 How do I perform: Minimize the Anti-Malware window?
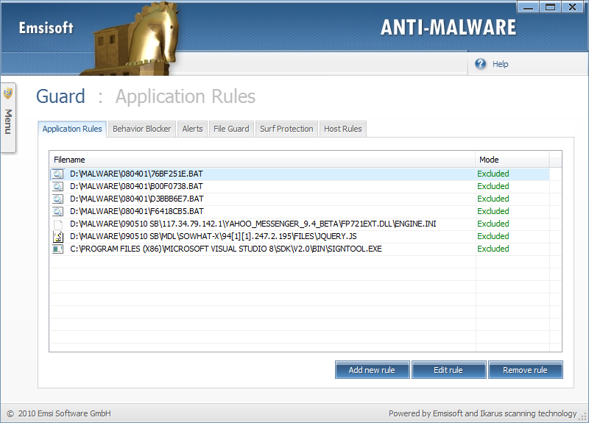[x=528, y=7]
